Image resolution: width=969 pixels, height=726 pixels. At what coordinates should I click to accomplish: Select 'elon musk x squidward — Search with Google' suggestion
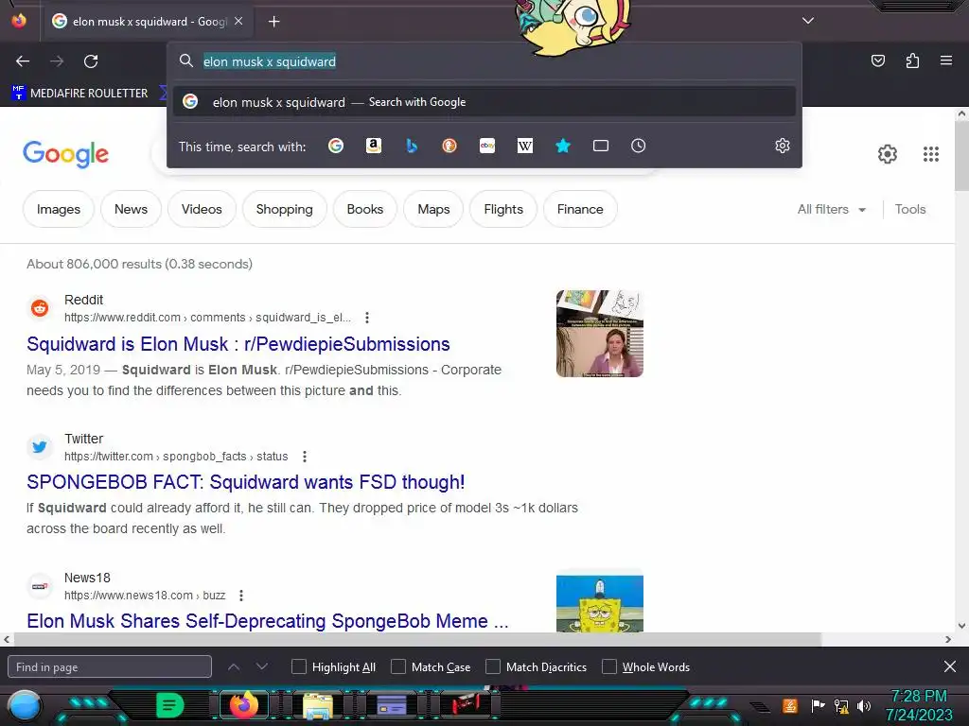tap(484, 102)
